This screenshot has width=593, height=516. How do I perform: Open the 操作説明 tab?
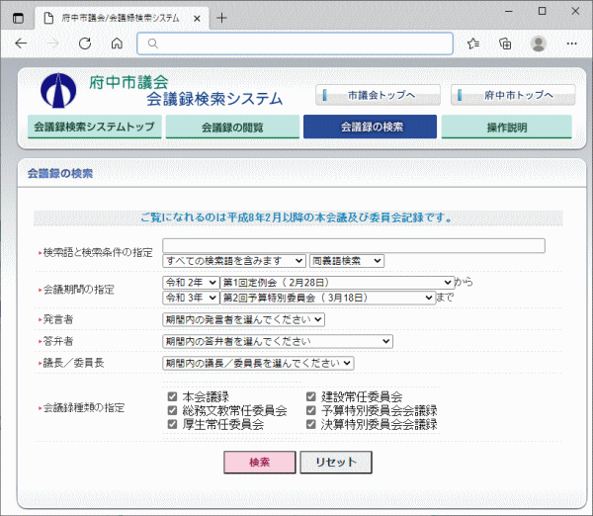pos(506,127)
